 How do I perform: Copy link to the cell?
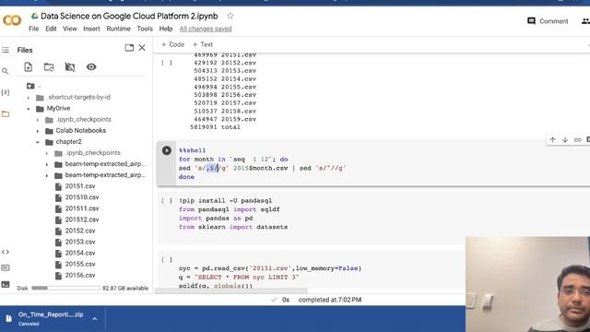(578, 139)
